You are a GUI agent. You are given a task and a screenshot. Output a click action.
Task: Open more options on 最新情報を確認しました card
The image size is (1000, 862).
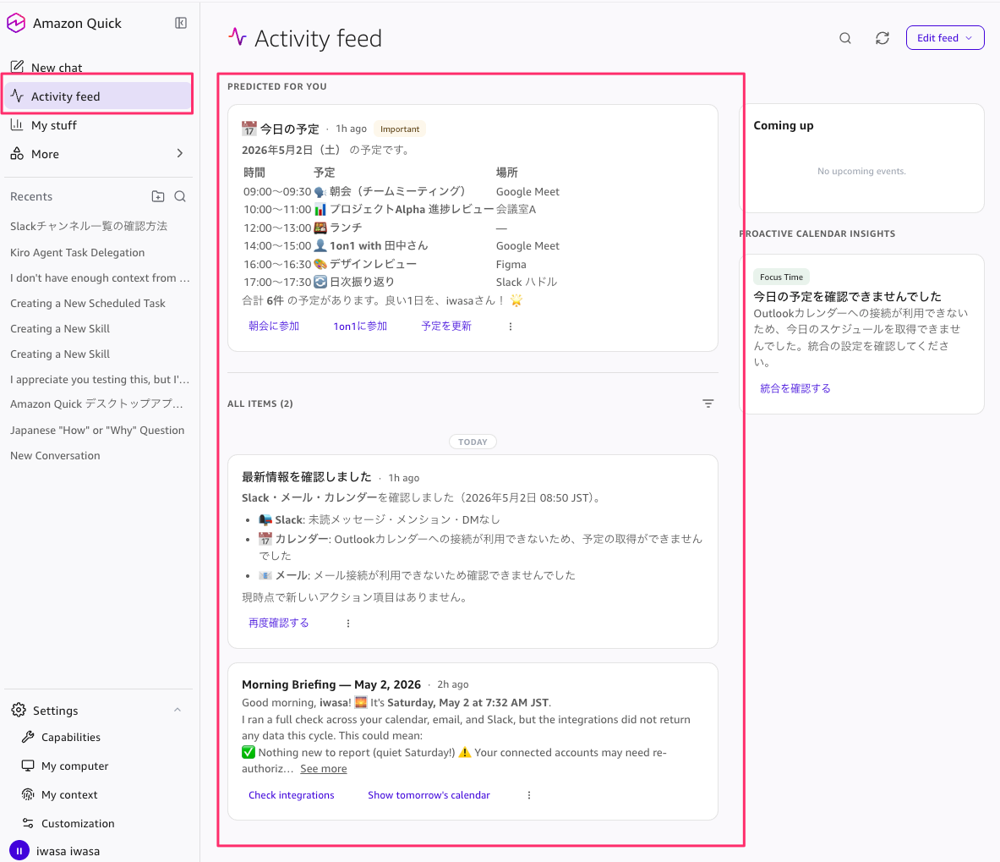point(348,623)
